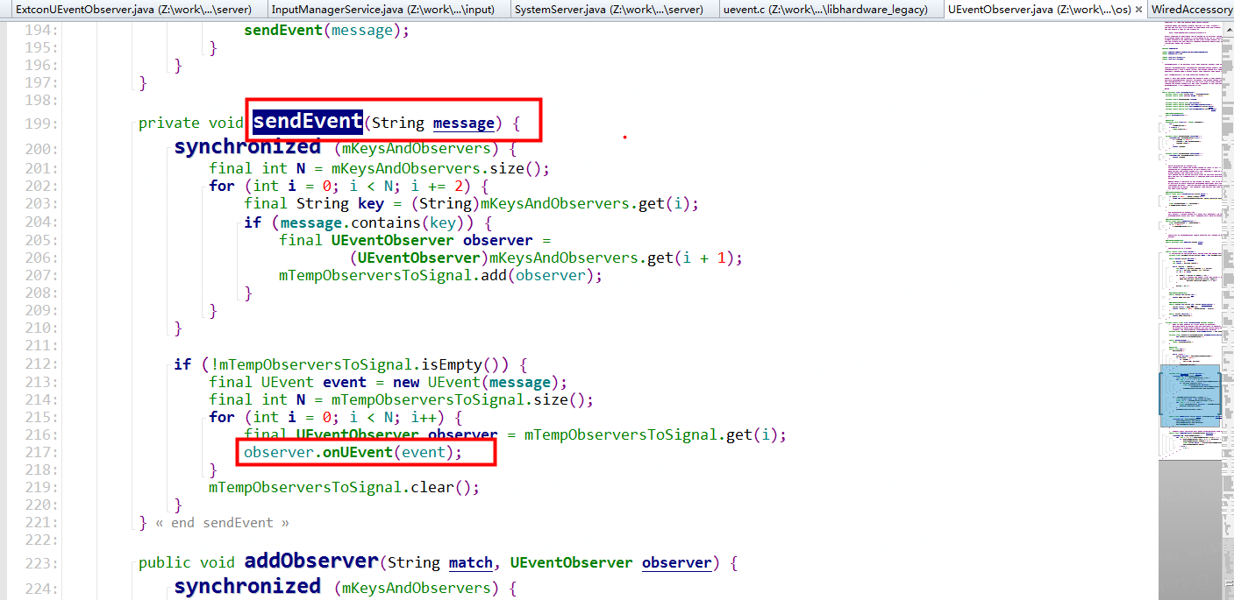Select the UEventObserver type on line 205
Viewport: 1234px width, 600px height.
pos(390,240)
